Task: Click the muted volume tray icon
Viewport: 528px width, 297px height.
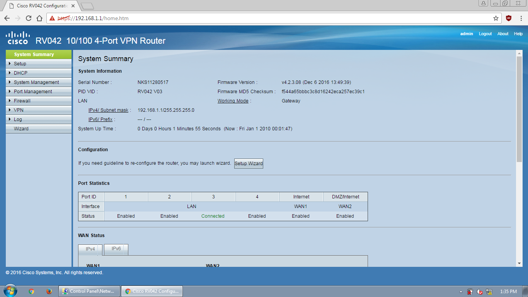Action: click(480, 292)
